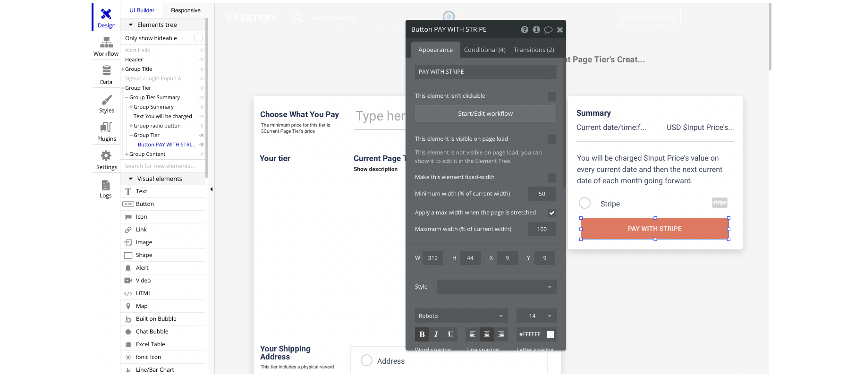Check 'Only show hideable' checkbox
The height and width of the screenshot is (376, 864).
coord(198,38)
